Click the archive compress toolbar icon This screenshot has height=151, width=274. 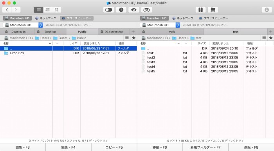point(200,10)
